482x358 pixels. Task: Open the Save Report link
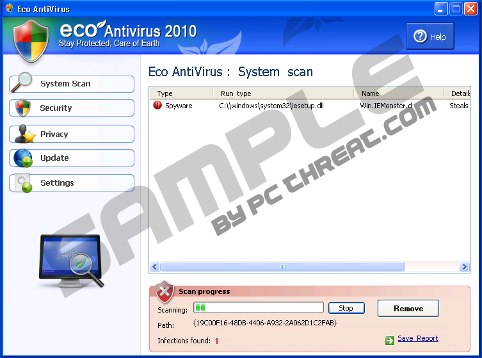[417, 339]
